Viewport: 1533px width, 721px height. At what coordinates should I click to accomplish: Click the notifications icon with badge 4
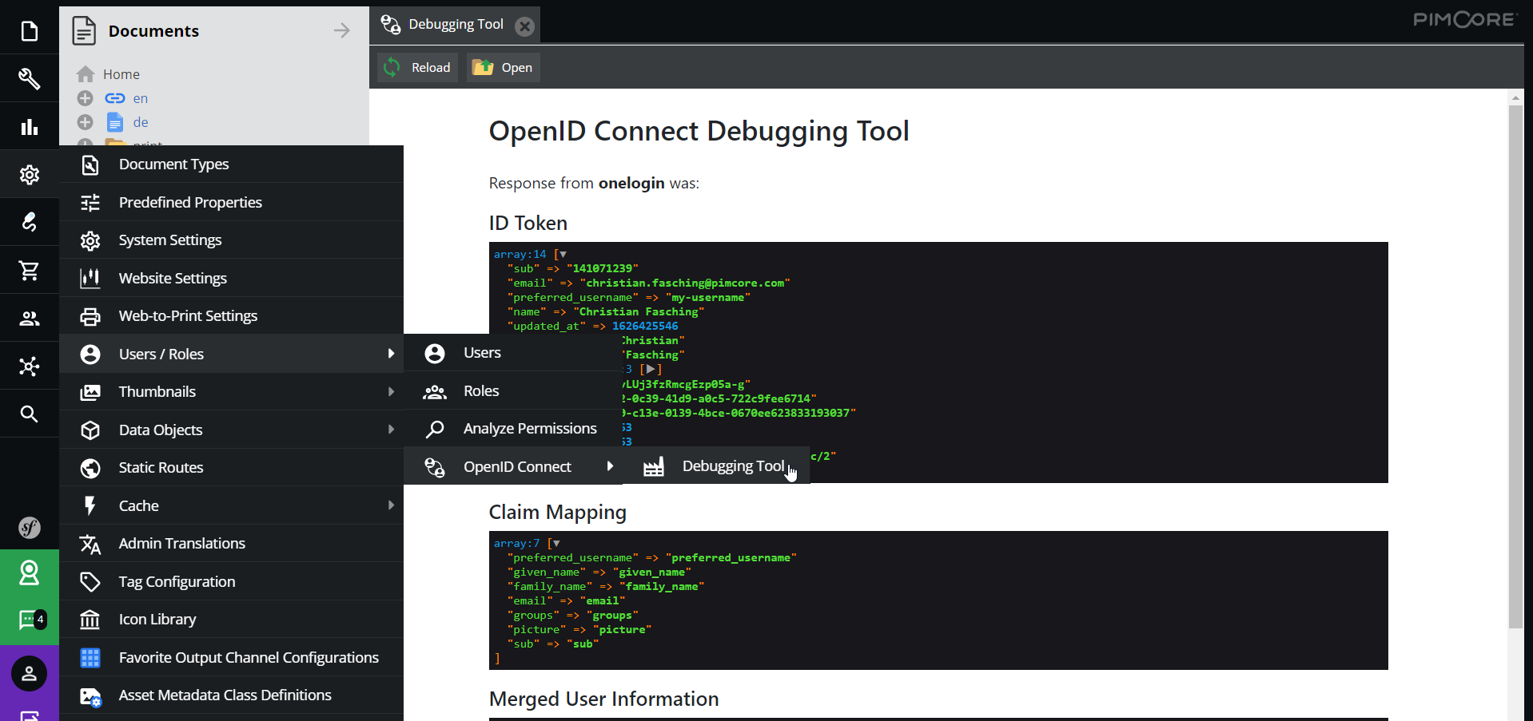[30, 620]
